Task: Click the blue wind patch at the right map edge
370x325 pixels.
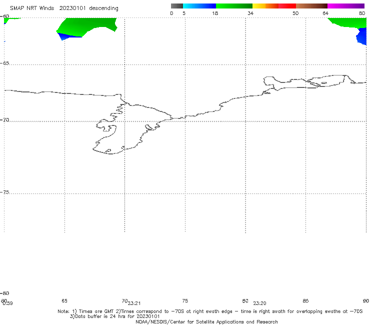Action: [x=361, y=36]
